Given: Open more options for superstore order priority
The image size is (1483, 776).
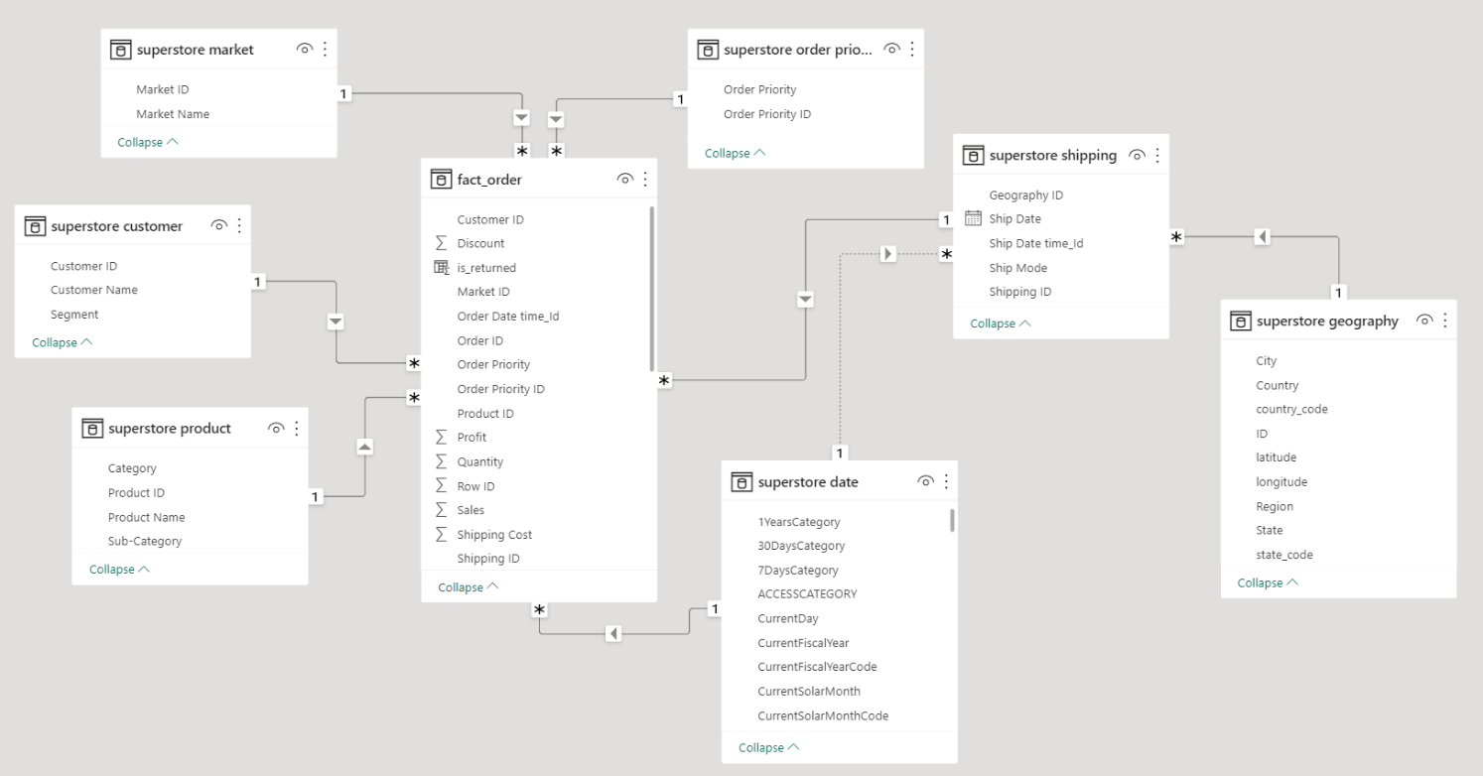Looking at the screenshot, I should (x=912, y=49).
